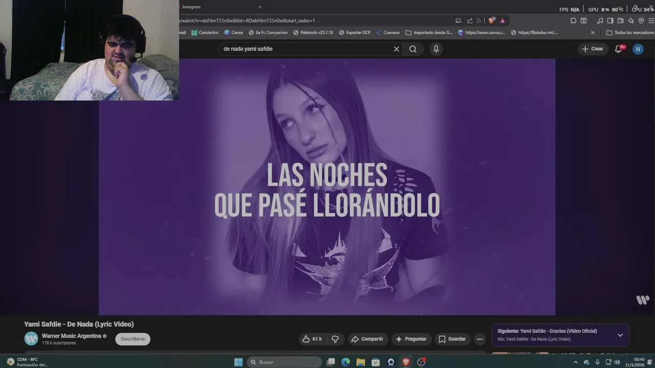Viewport: 655px width, 368px height.
Task: Subscribe with Suscribirse button
Action: 133,339
